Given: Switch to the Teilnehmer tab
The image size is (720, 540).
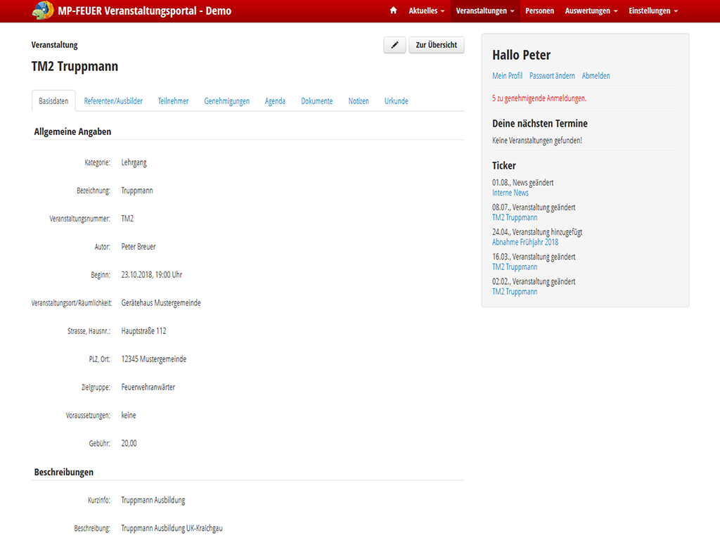Looking at the screenshot, I should (x=173, y=101).
